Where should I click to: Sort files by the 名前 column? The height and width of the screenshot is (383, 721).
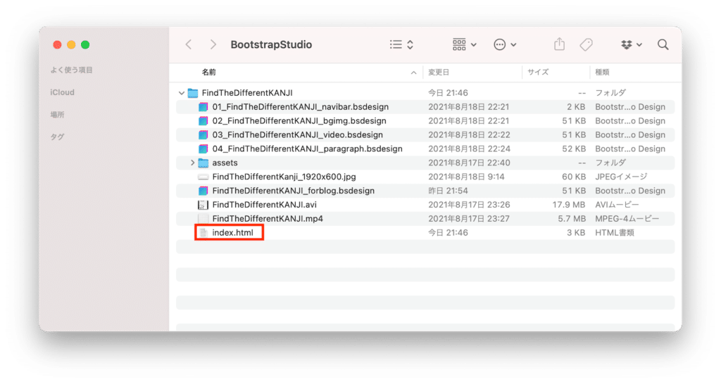[209, 72]
